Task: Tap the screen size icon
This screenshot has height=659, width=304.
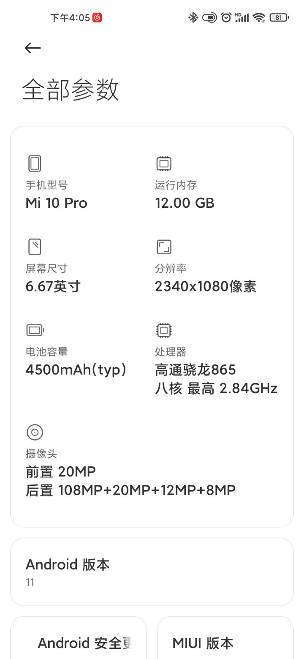Action: pyautogui.click(x=35, y=247)
